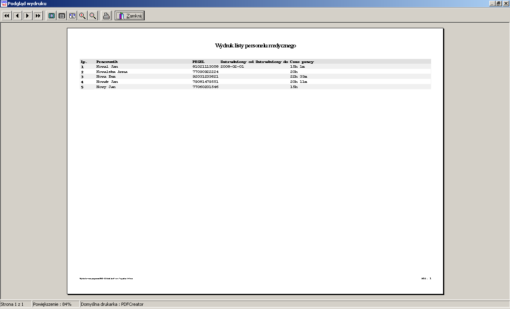Fit the whole page in the view
This screenshot has height=309, width=510.
(x=51, y=16)
